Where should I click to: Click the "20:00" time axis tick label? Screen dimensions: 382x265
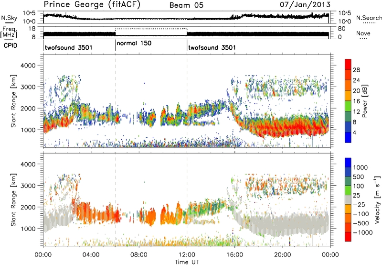(282, 255)
